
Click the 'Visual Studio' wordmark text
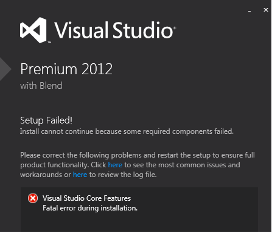coord(114,30)
